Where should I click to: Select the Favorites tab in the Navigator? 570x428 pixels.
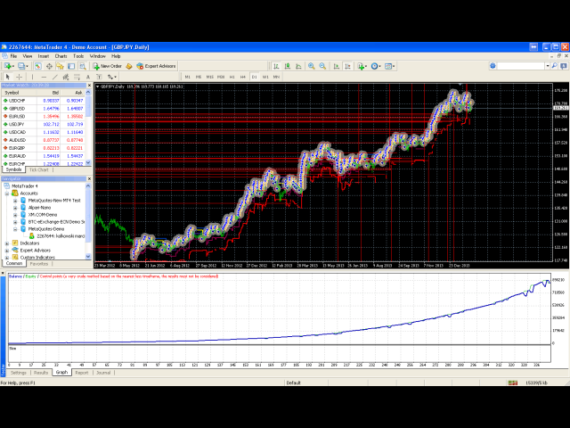tap(39, 264)
